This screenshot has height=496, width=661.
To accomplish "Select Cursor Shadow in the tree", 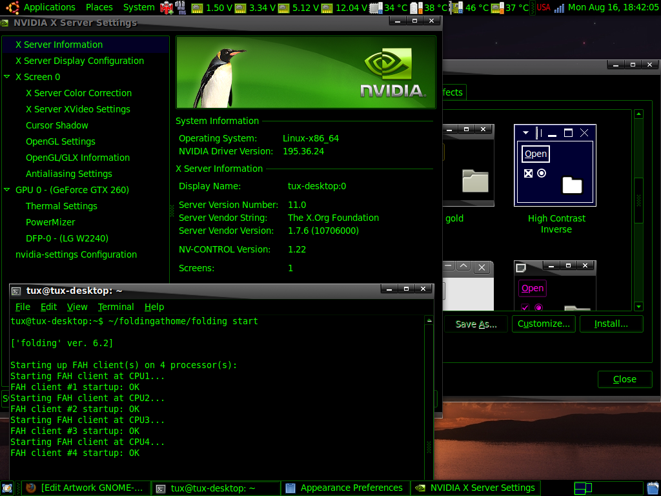I will 57,125.
